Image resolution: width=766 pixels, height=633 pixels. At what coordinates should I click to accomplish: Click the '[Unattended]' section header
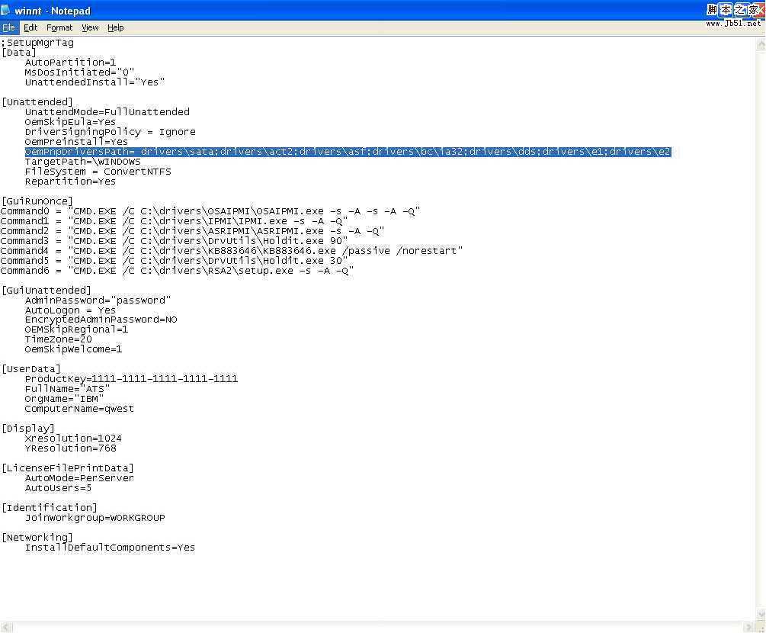[37, 102]
